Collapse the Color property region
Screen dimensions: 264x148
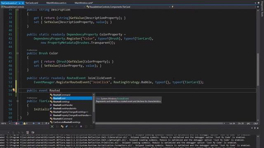point(18,53)
